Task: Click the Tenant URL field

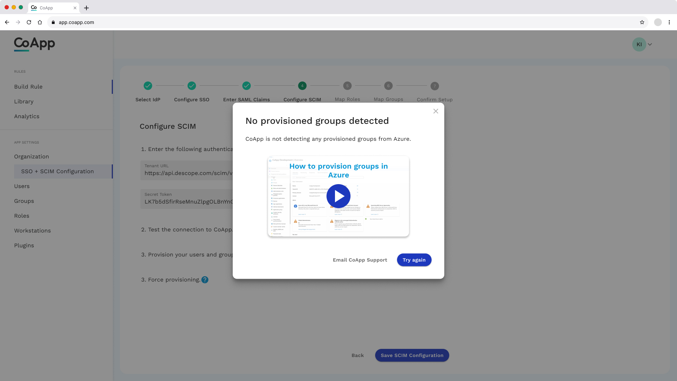Action: tap(187, 170)
